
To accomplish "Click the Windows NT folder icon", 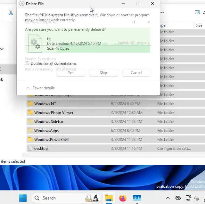I will pos(30,104).
